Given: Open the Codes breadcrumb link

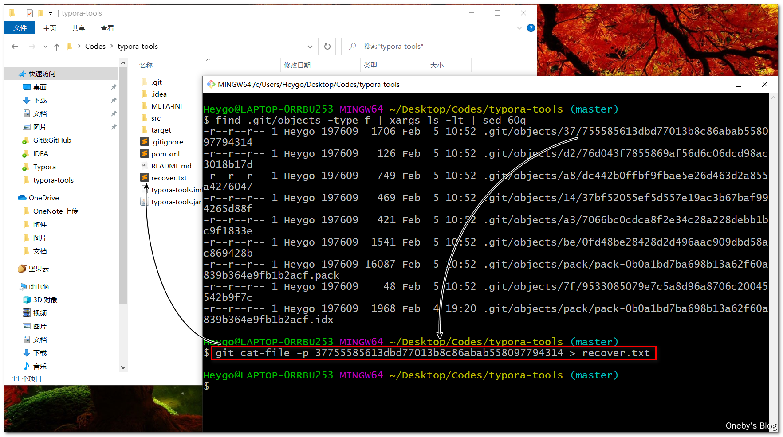Looking at the screenshot, I should (x=94, y=46).
